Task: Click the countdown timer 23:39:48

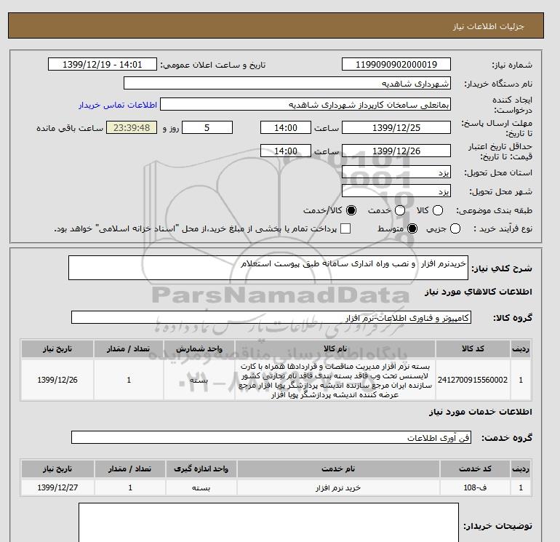Action: (132, 127)
